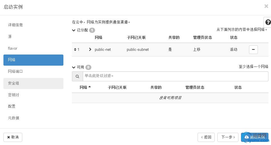Click the help question mark icon
Screen dimensions: 271x145
pos(268,22)
